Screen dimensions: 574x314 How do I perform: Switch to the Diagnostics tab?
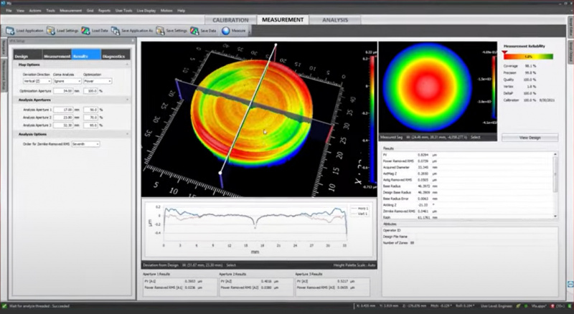(113, 55)
